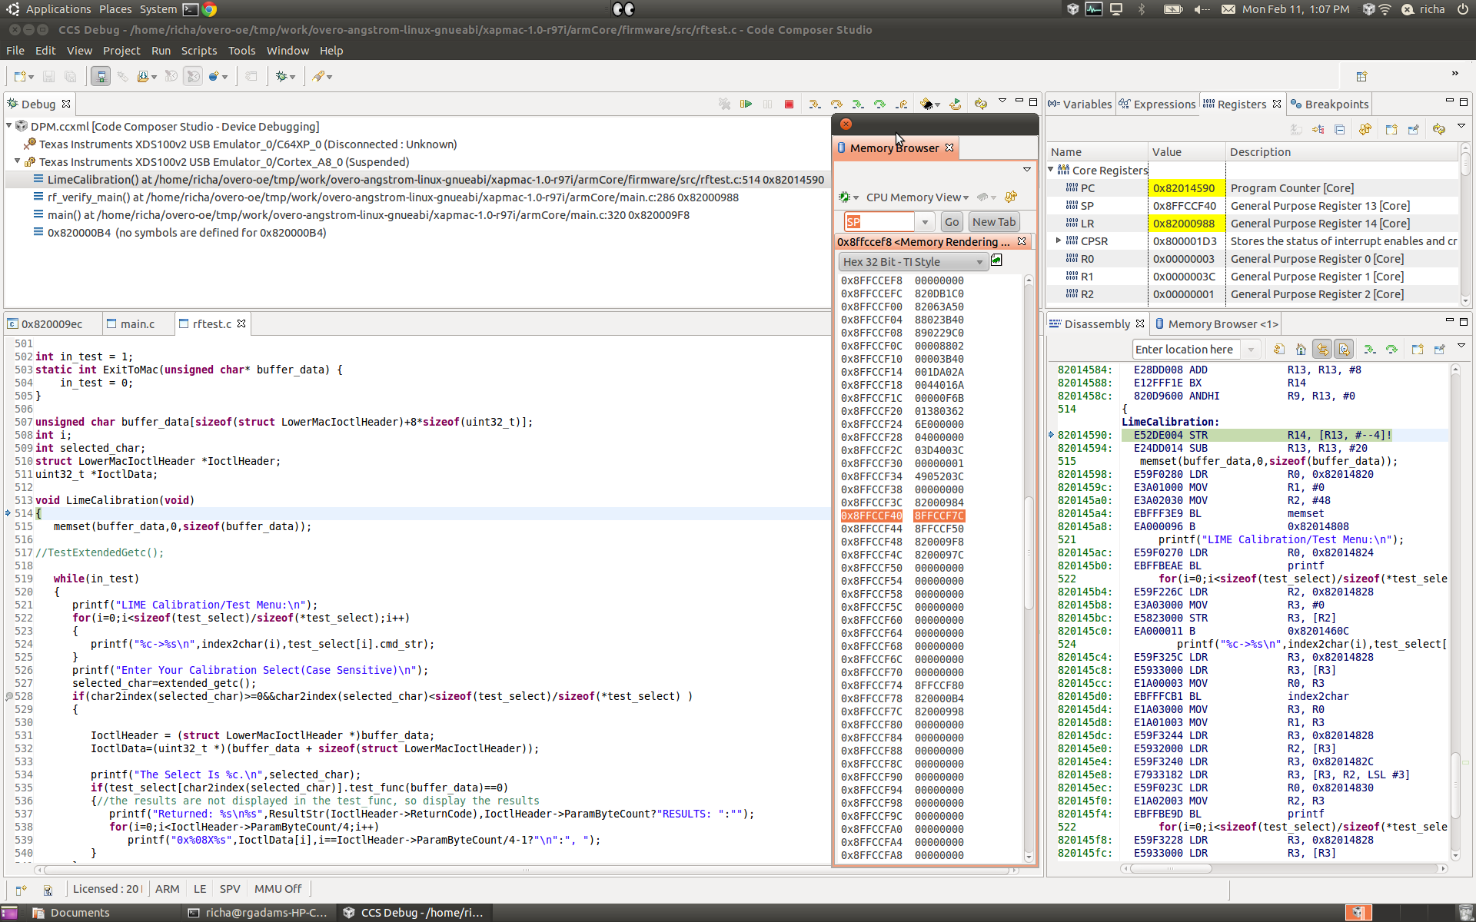Screen dimensions: 1476x922
Task: Toggle the breakpoint marker at line 514
Action: tap(8, 513)
